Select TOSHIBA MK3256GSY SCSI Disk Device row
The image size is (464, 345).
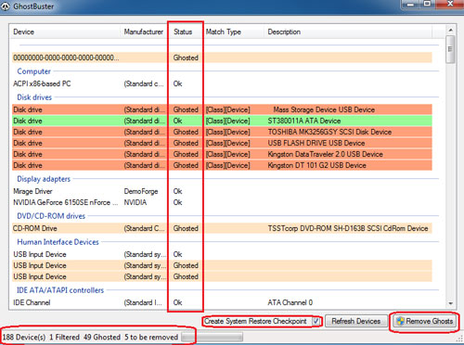pos(222,132)
